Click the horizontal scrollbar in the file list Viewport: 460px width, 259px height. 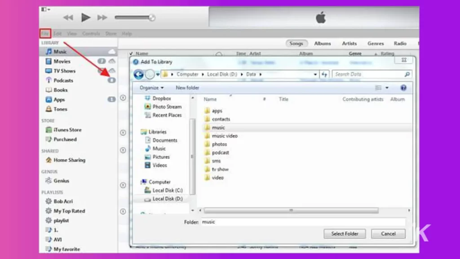(x=291, y=210)
